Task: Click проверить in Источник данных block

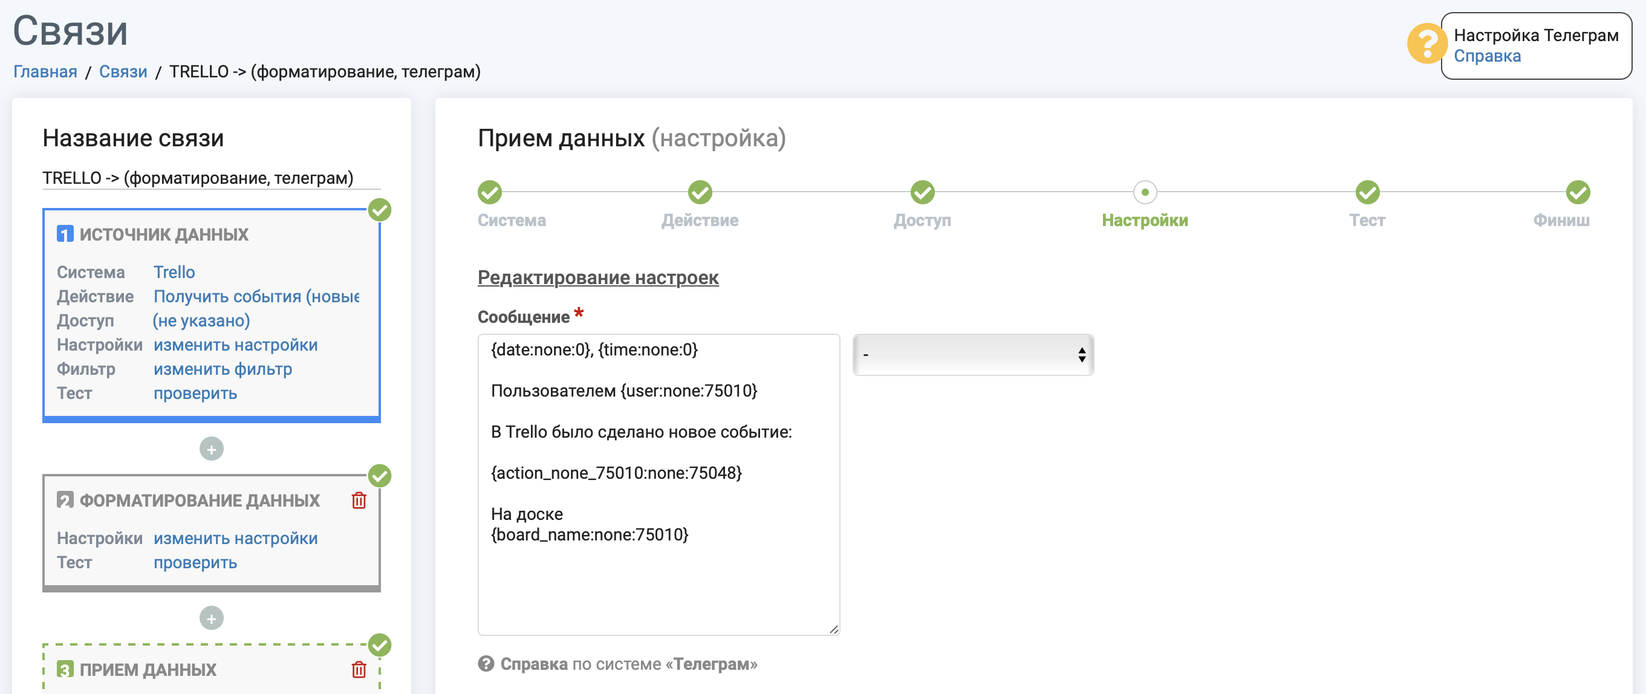Action: (x=195, y=394)
